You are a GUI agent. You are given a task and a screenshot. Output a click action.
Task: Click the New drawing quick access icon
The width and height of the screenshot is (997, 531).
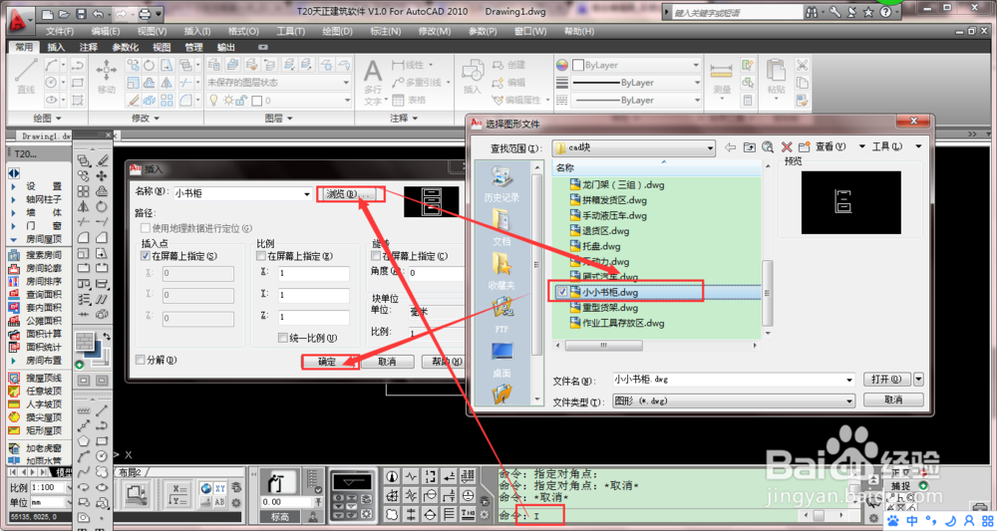pyautogui.click(x=48, y=13)
